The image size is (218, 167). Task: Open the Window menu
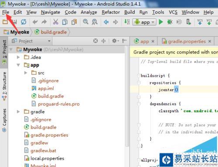coord(191,12)
